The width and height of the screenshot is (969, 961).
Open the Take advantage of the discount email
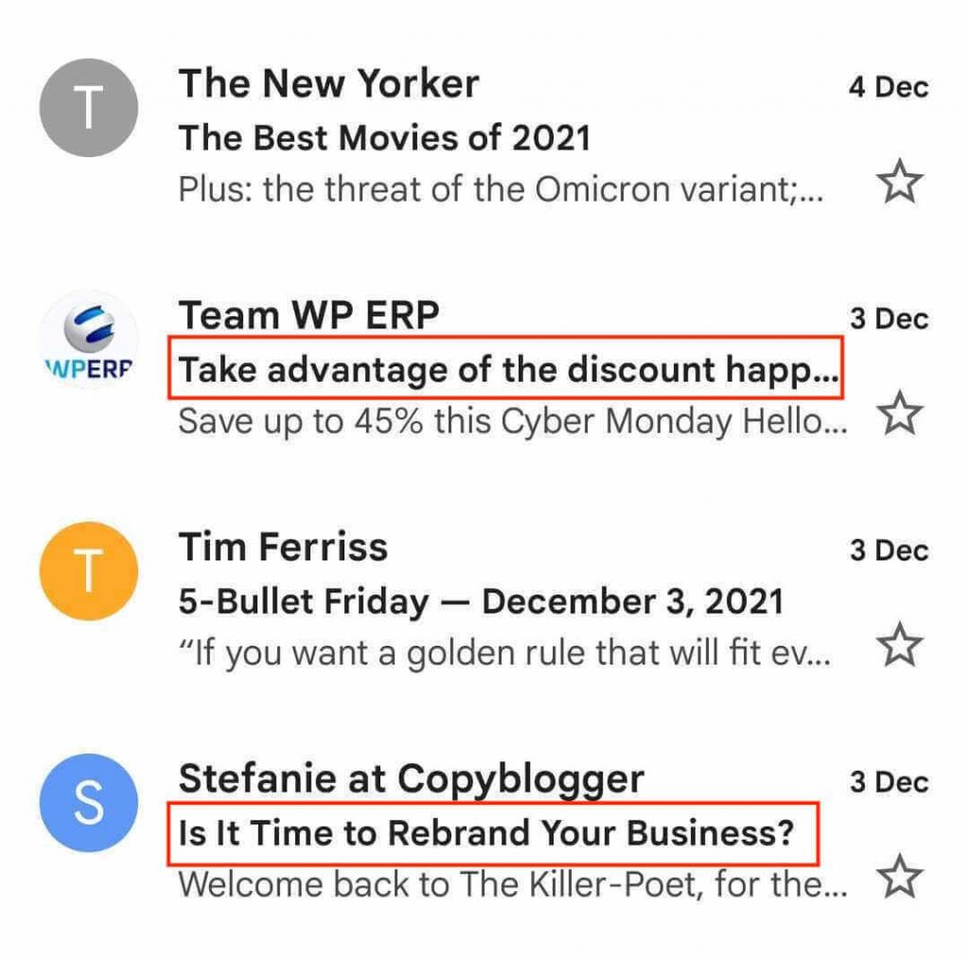point(508,370)
